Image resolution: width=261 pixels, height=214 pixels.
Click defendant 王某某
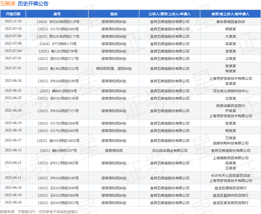tap(230, 168)
